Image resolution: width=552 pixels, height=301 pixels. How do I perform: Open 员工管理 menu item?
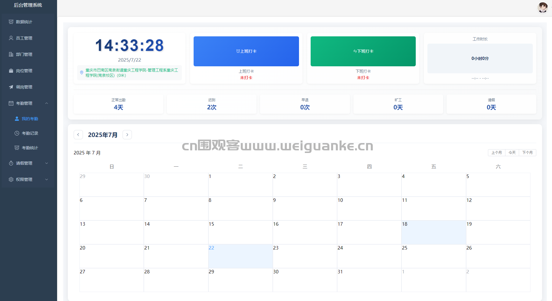[28, 38]
